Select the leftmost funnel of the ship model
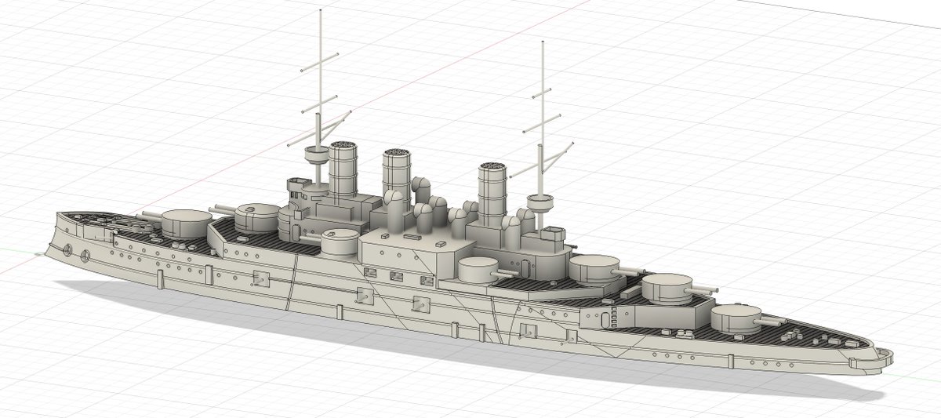This screenshot has width=941, height=418. pyautogui.click(x=343, y=168)
